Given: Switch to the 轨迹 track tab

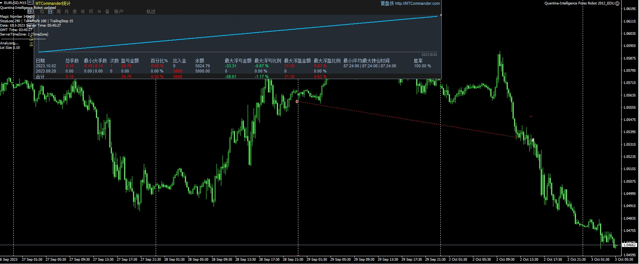Looking at the screenshot, I should coord(151,11).
